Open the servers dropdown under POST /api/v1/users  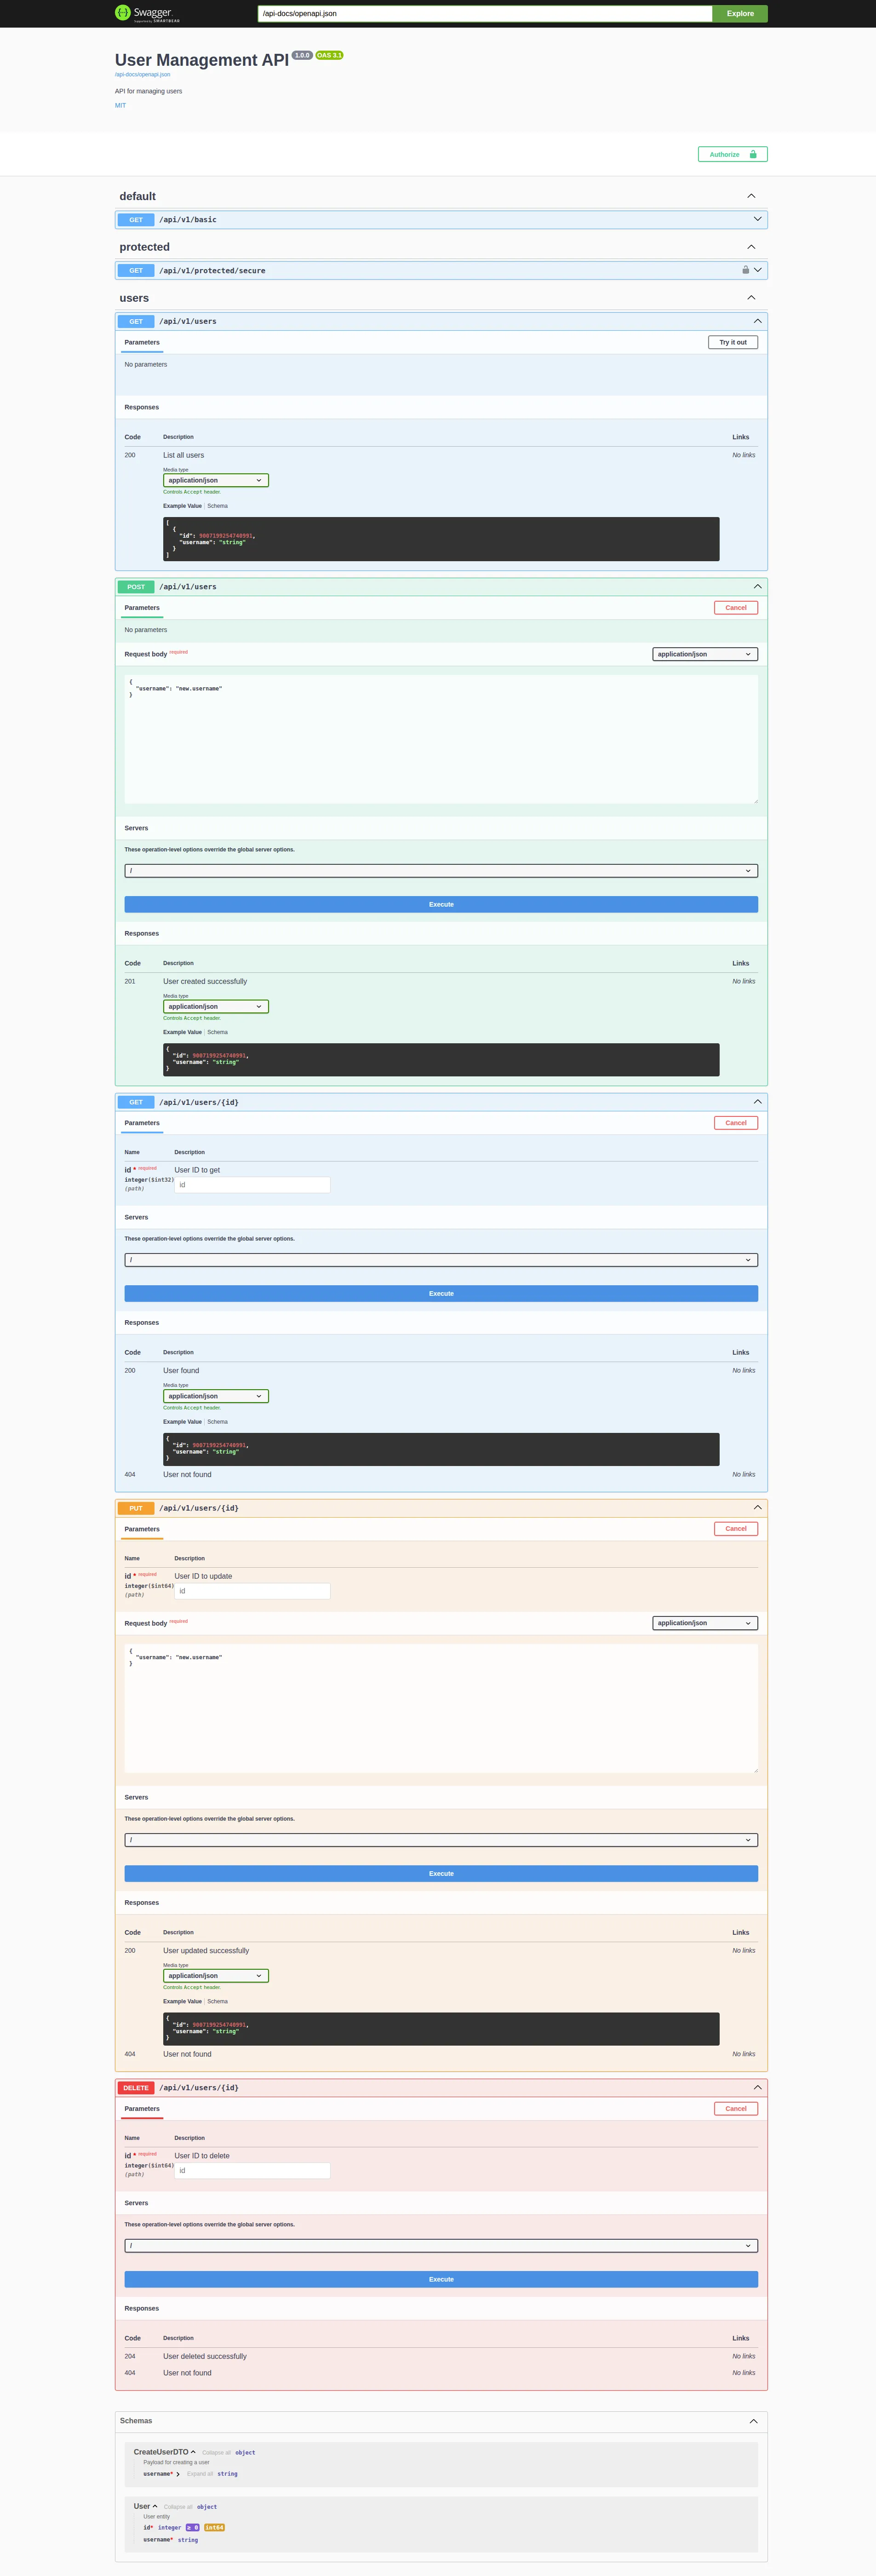point(440,870)
